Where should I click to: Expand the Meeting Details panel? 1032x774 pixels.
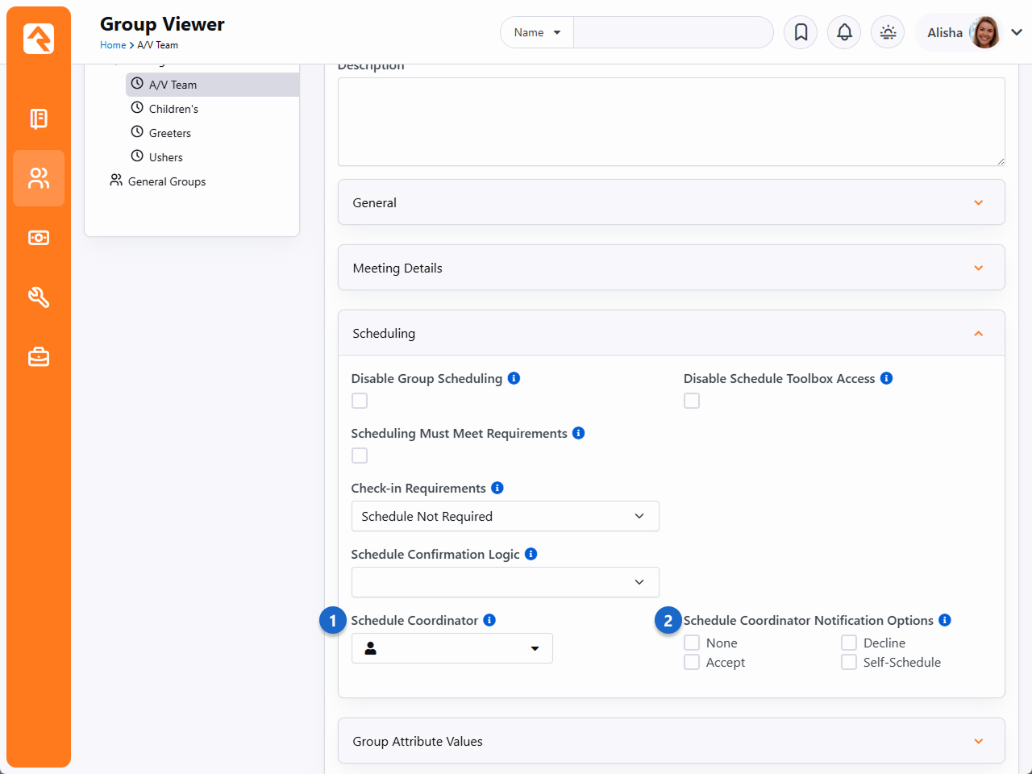coord(671,268)
